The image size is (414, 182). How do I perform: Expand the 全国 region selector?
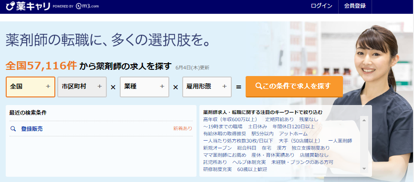pos(31,87)
